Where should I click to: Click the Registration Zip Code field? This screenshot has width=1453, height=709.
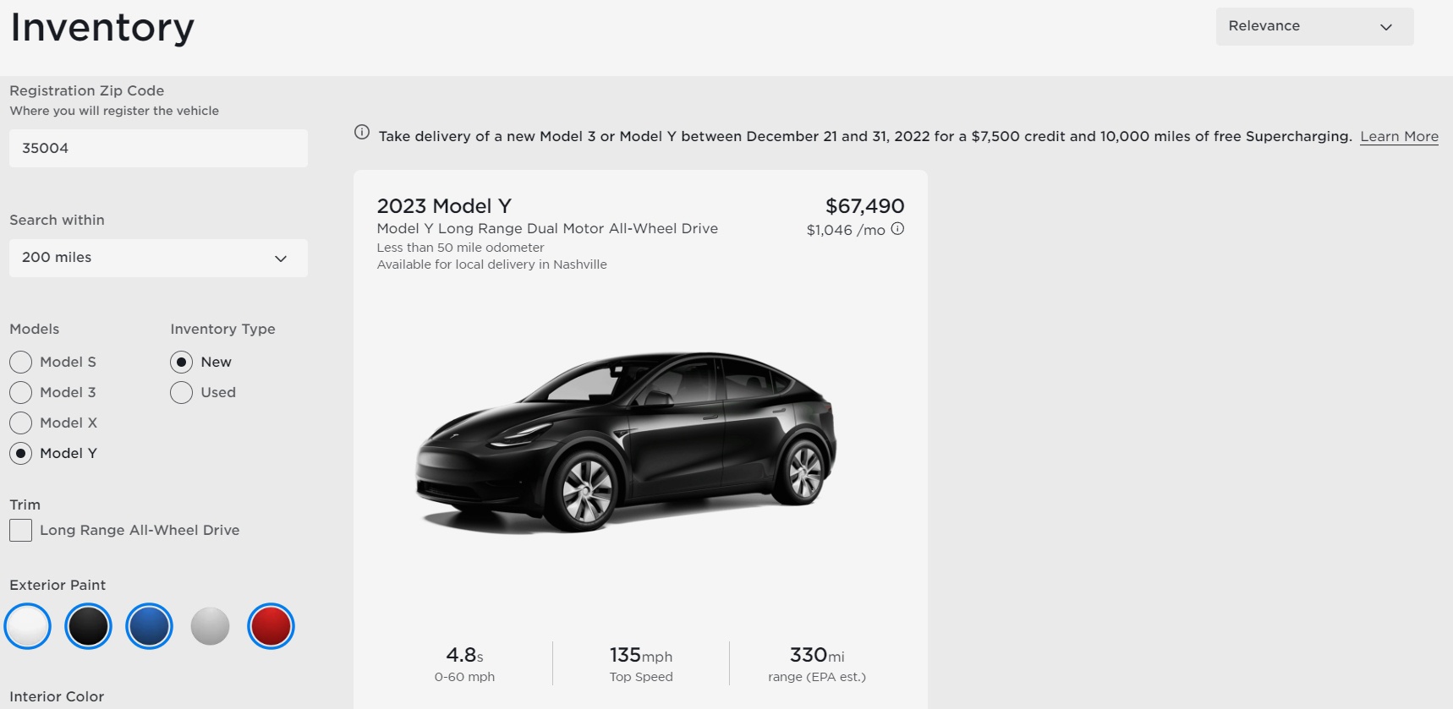[157, 148]
